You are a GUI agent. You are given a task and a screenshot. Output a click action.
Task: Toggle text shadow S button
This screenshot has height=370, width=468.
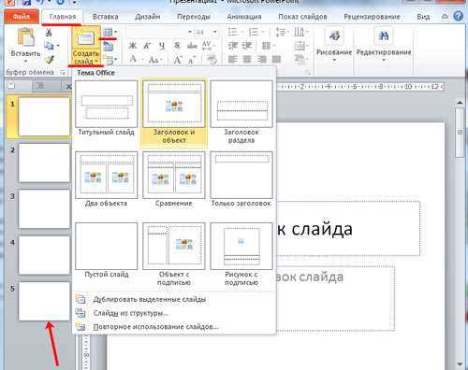(x=177, y=46)
